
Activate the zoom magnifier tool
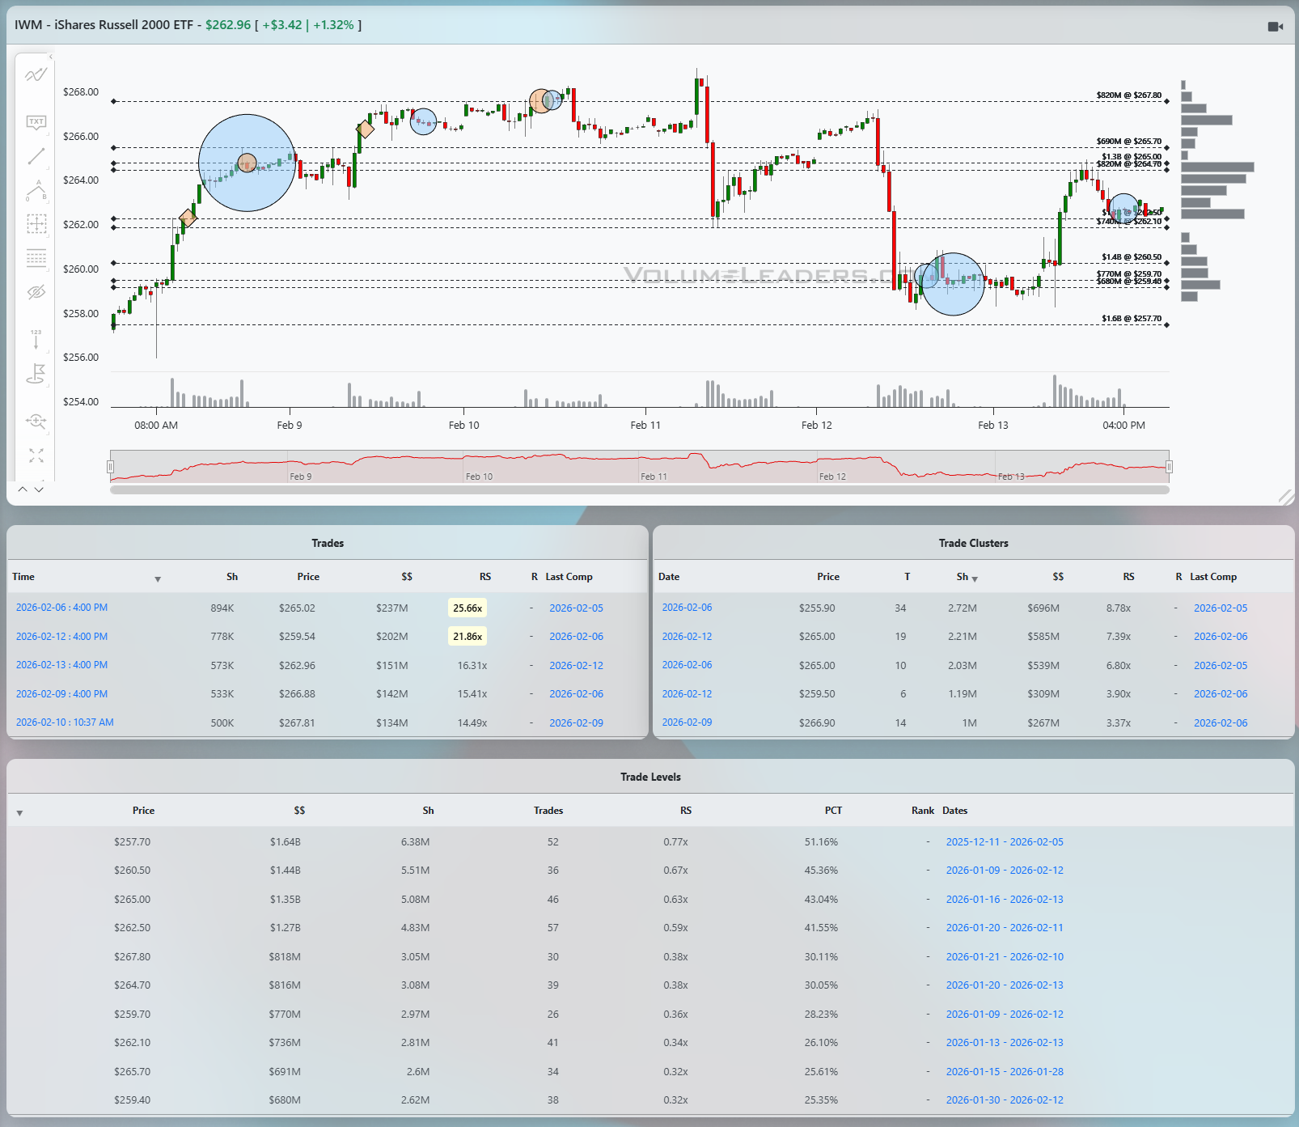[x=36, y=421]
